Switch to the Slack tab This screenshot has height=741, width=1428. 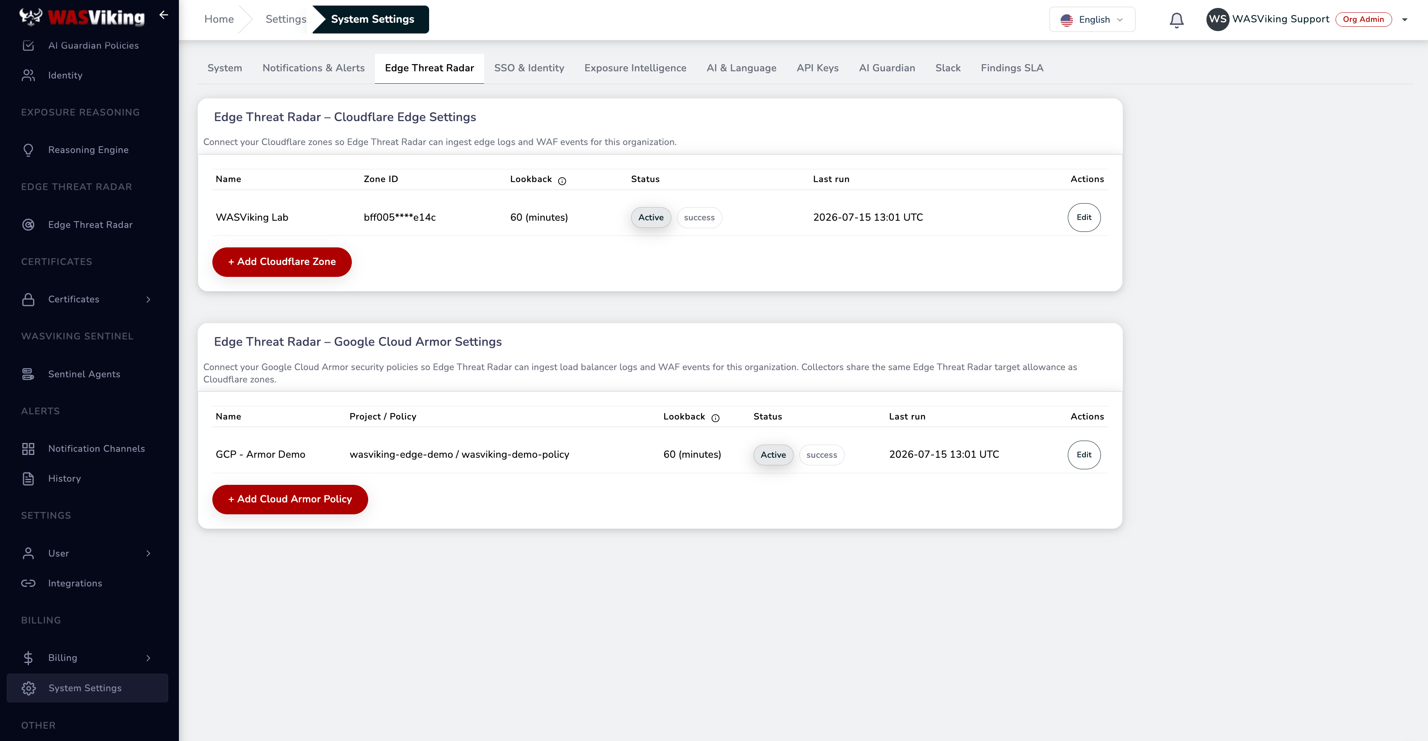947,68
